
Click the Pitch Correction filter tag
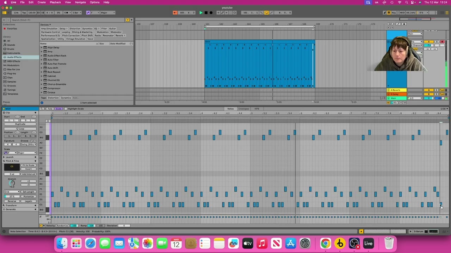point(71,35)
